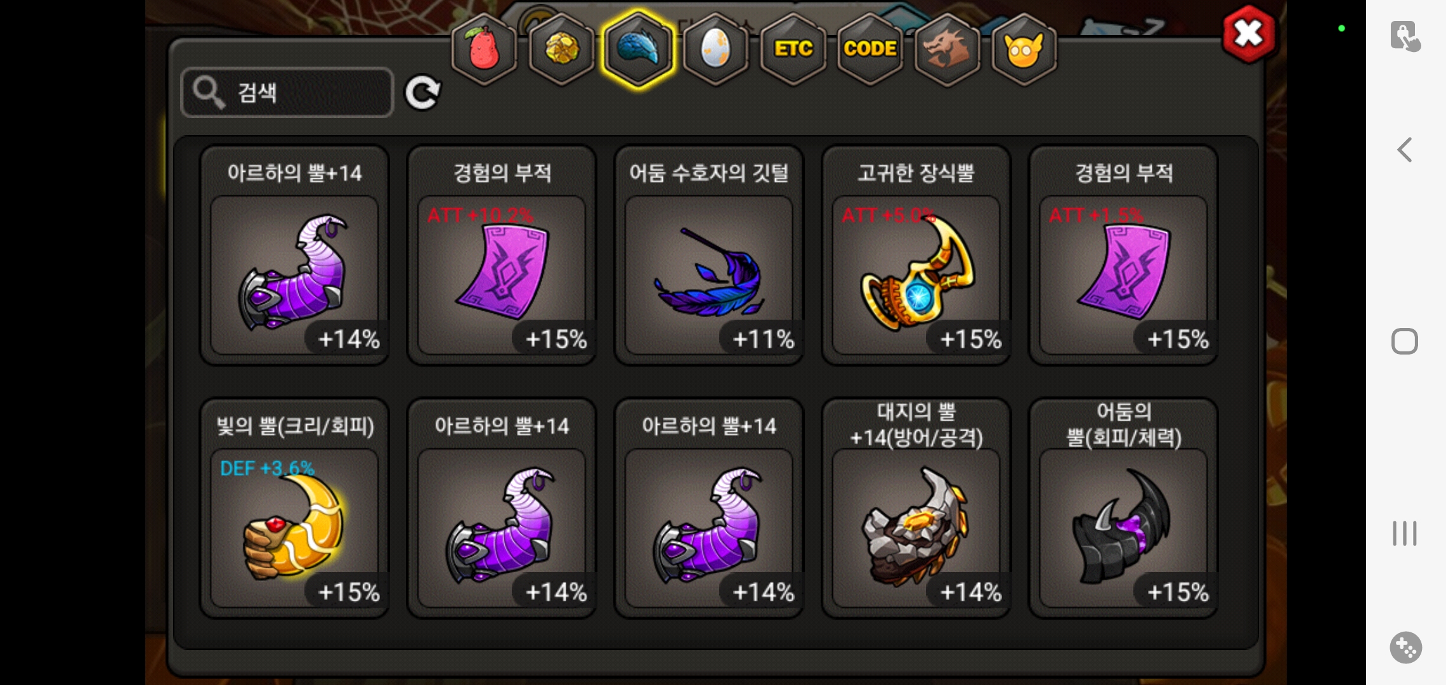This screenshot has height=685, width=1446.
Task: Switch to the blue dragon horn equipment tab
Action: click(x=638, y=48)
